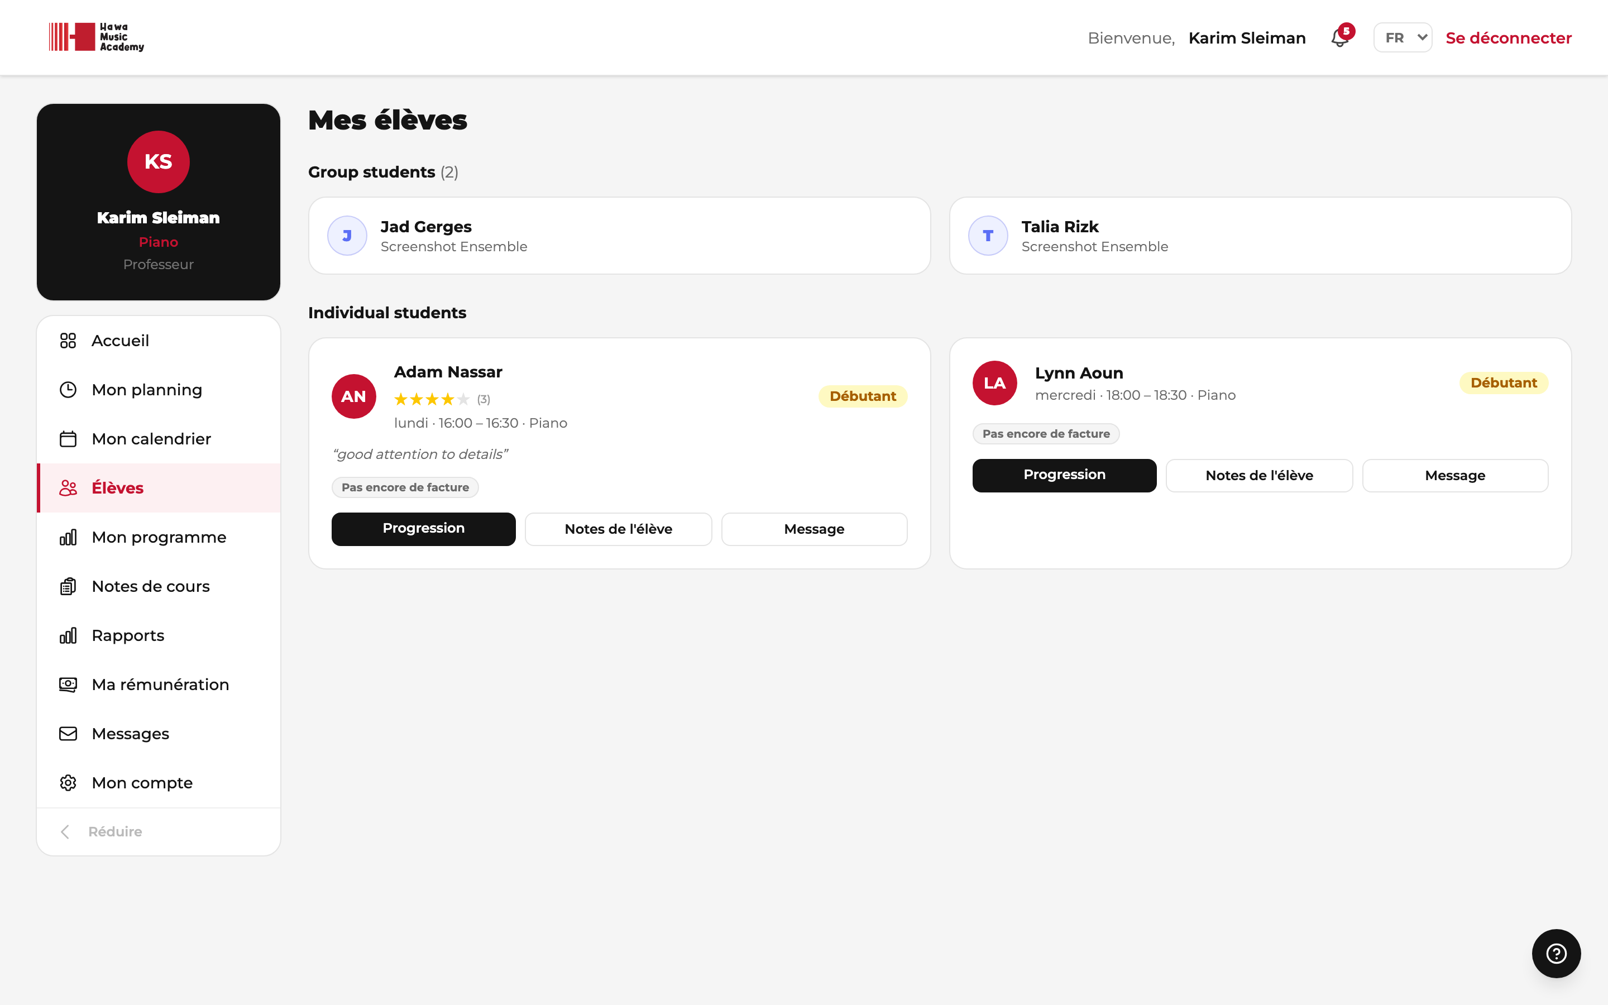This screenshot has height=1005, width=1608.
Task: Click Lynn Aoun's LA avatar
Action: point(995,383)
